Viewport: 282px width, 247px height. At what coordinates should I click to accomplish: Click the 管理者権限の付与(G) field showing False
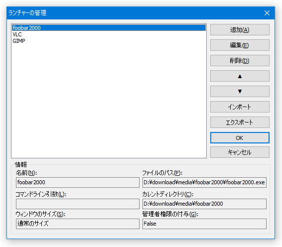tap(204, 224)
